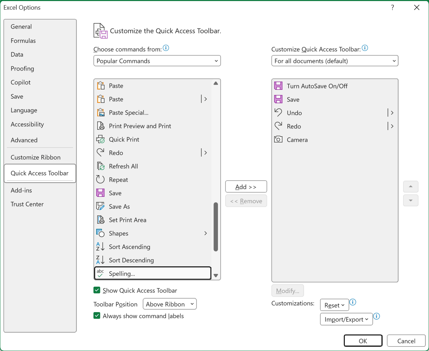Expand the second Paste submenu arrow
The height and width of the screenshot is (351, 429).
coord(206,99)
